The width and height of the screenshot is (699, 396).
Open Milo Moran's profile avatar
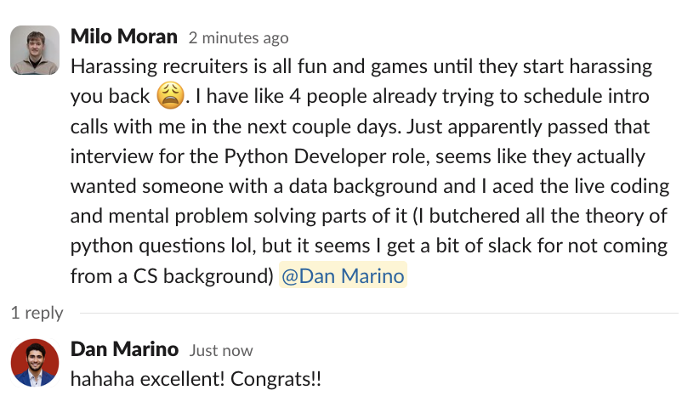tap(35, 49)
